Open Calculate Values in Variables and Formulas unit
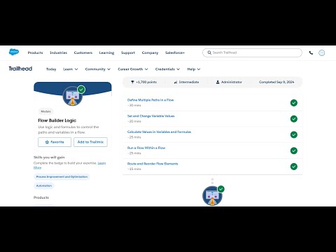336x252 pixels. tap(159, 132)
